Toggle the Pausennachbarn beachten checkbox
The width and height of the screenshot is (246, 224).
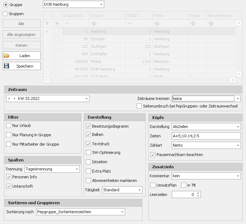tap(153, 155)
